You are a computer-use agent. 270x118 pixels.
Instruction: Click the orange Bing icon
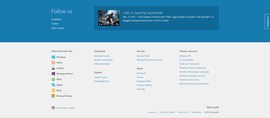pos(53,90)
